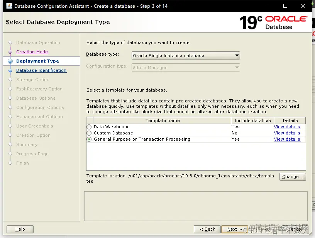Proceed with the Next button
This screenshot has height=238, width=315.
[234, 229]
